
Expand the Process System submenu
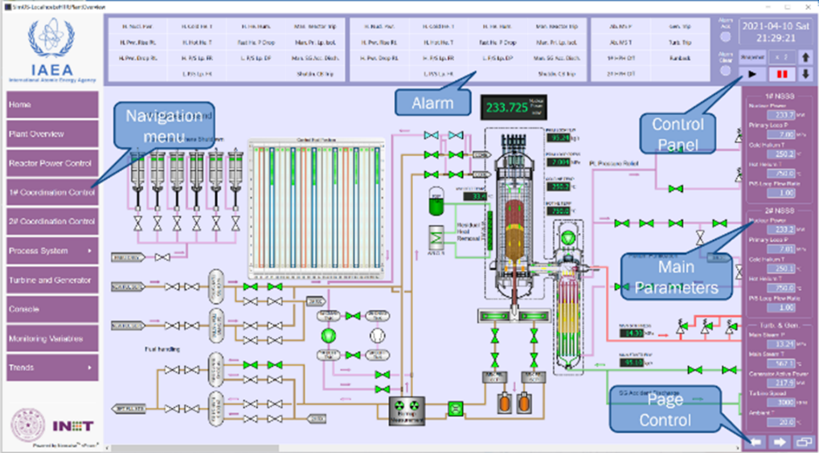pyautogui.click(x=52, y=251)
